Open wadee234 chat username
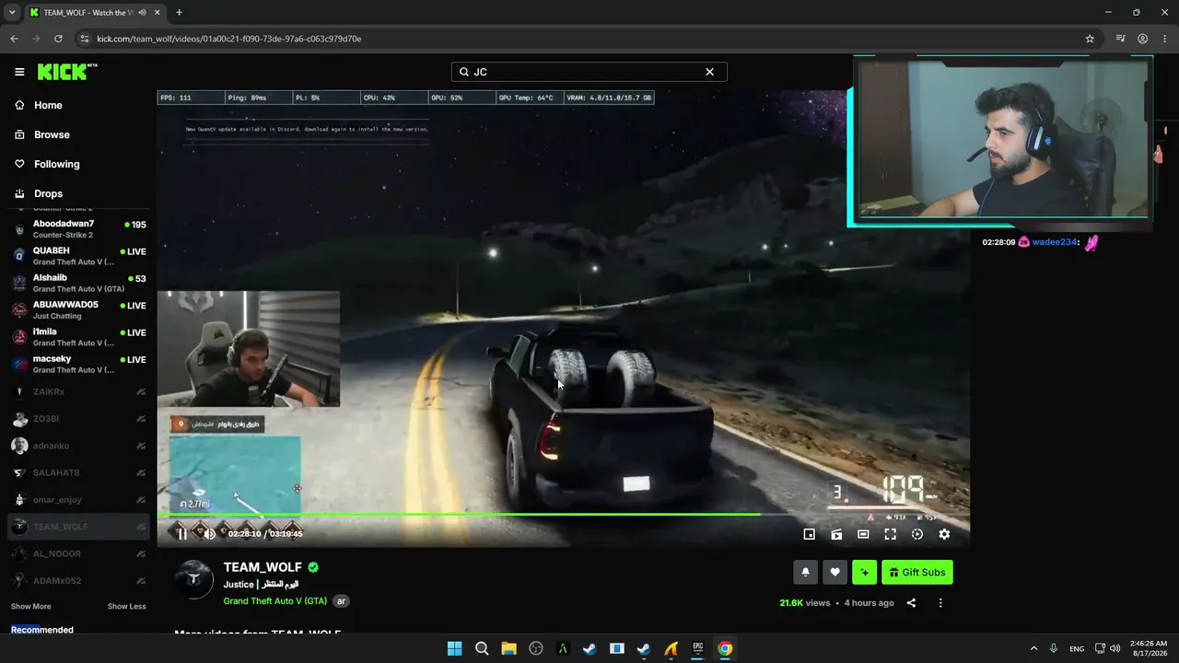The width and height of the screenshot is (1179, 663). point(1055,242)
